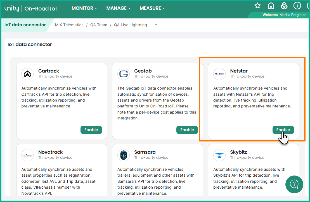Click the star favorites icon
Screen dimensions: 310x202
257,6
